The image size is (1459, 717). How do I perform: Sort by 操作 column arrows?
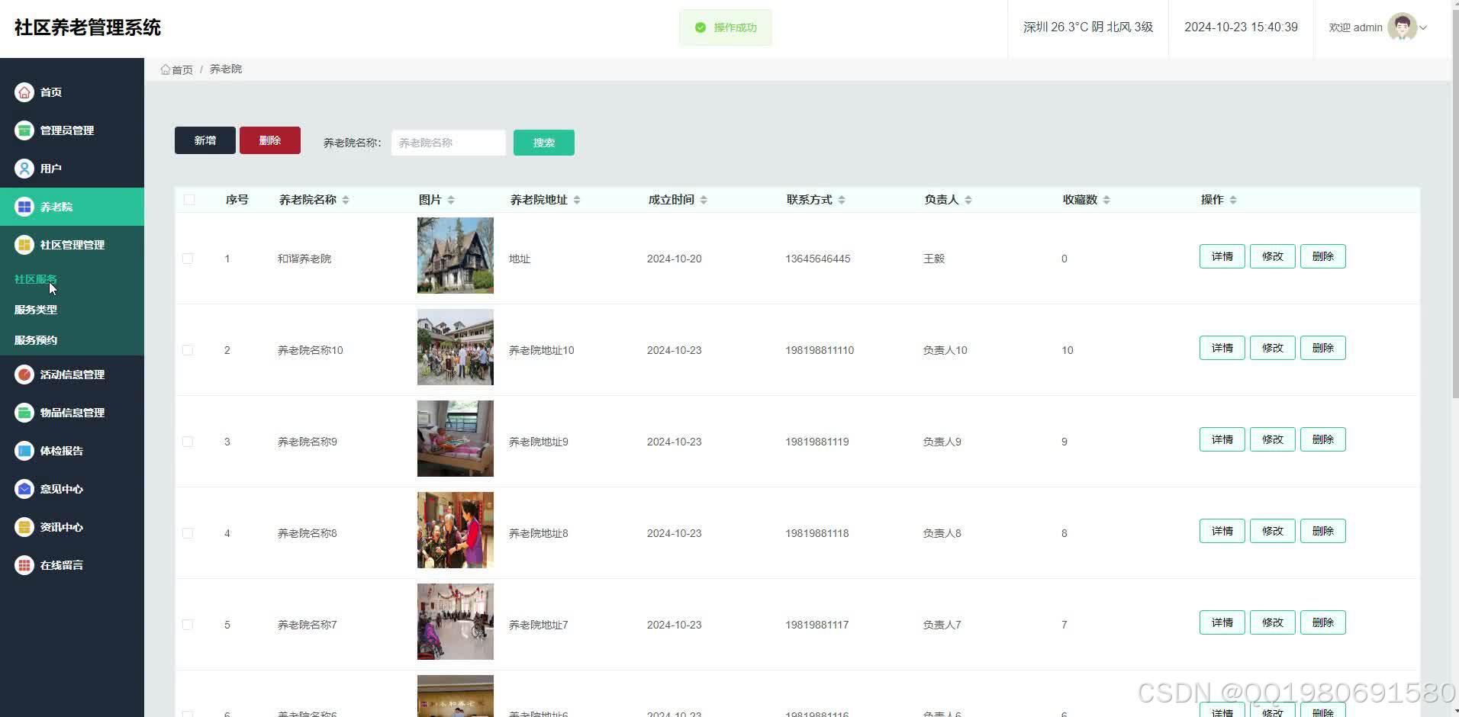1233,200
